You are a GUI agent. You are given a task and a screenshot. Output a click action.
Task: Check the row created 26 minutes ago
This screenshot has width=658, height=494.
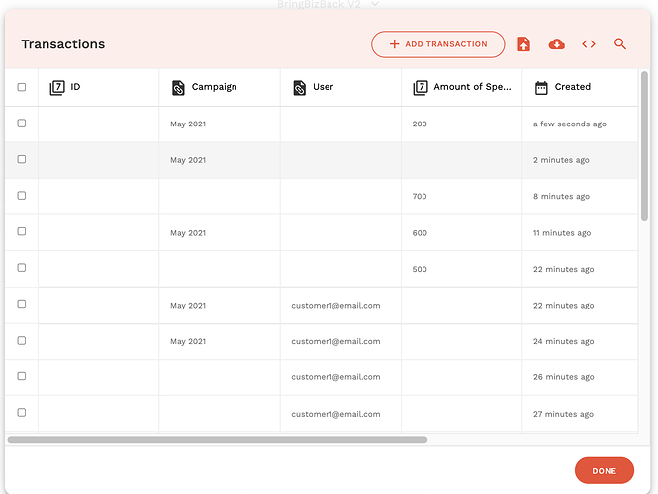click(22, 376)
